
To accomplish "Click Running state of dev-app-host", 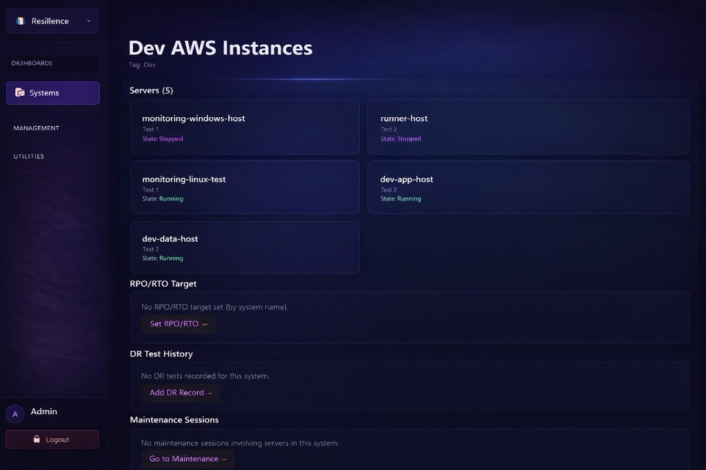I will 410,198.
